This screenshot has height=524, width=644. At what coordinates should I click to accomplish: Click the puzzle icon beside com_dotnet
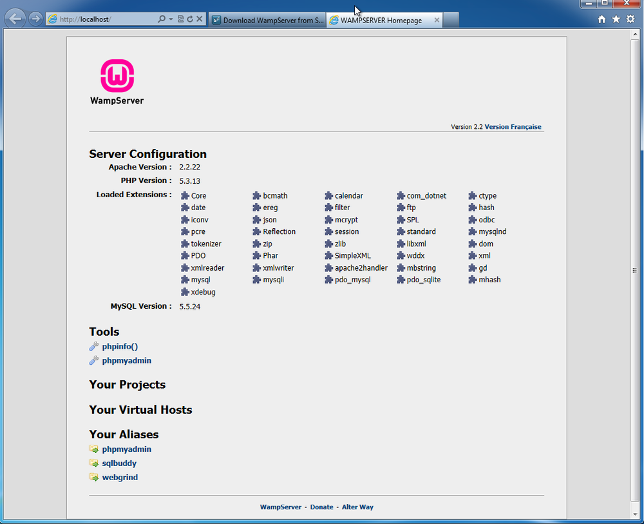click(401, 196)
